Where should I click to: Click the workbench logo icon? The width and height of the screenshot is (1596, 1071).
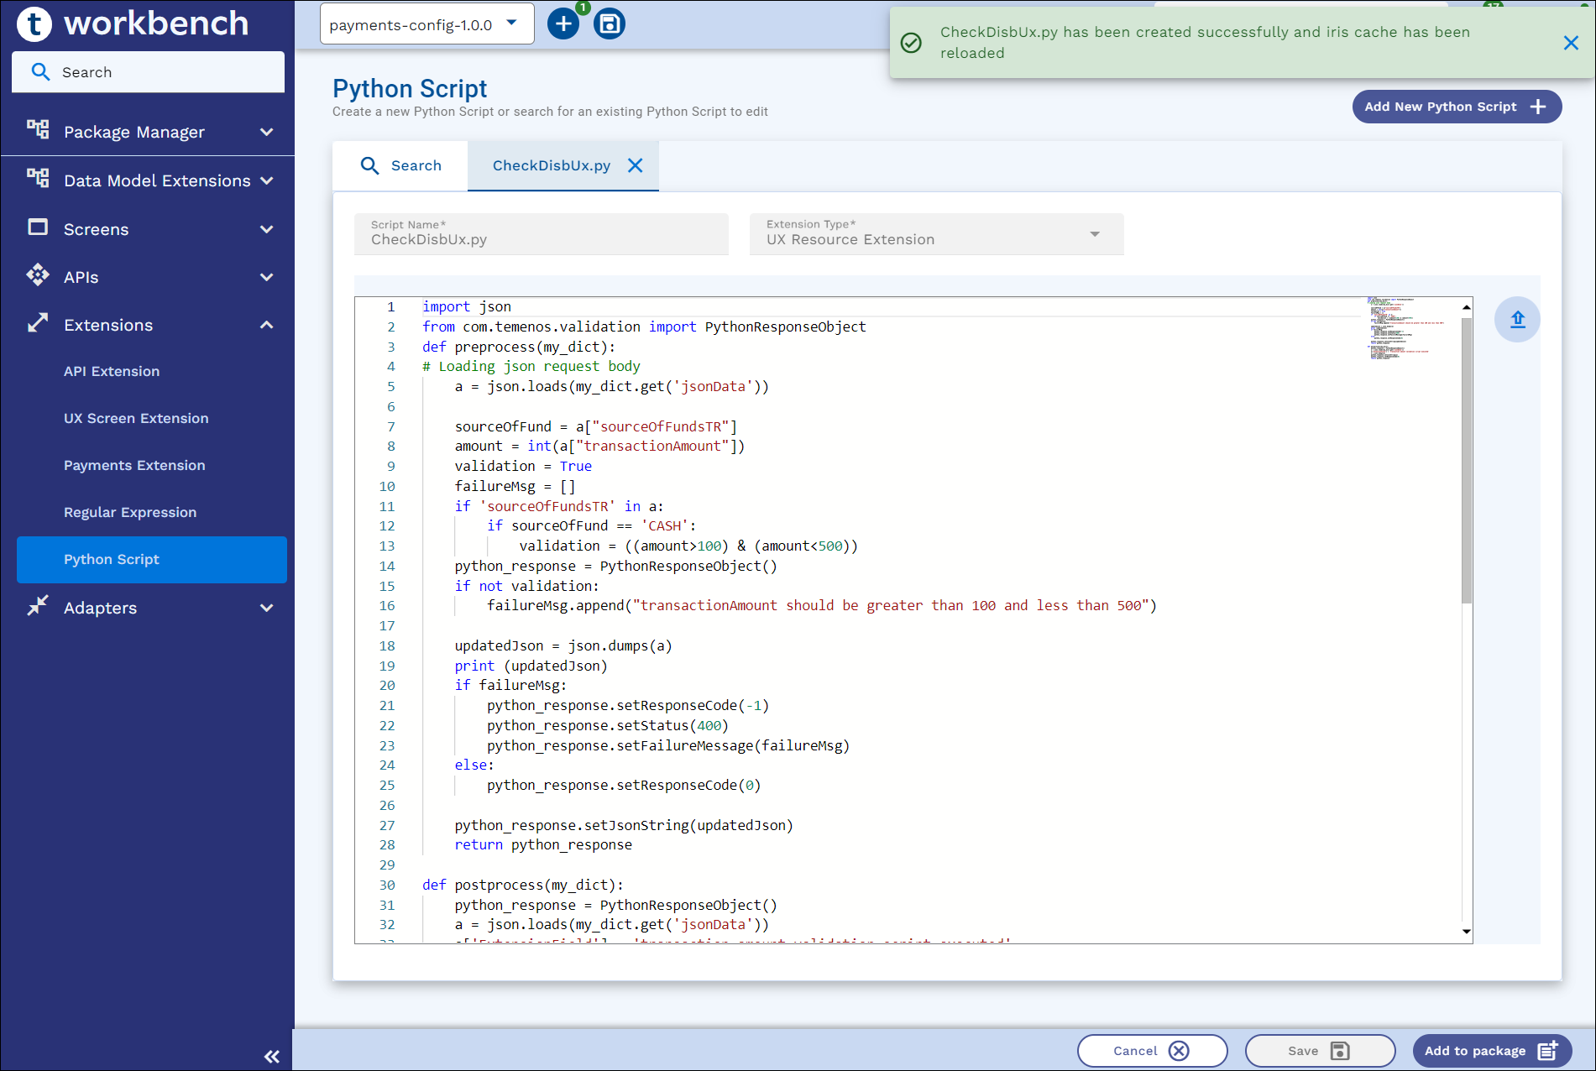pyautogui.click(x=34, y=24)
